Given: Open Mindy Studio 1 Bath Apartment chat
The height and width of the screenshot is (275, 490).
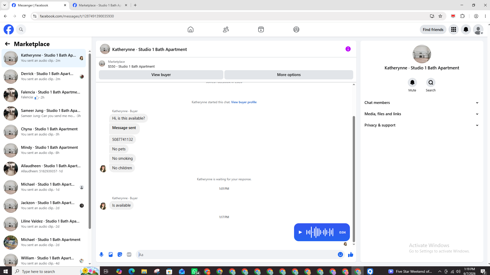Looking at the screenshot, I should [x=44, y=150].
